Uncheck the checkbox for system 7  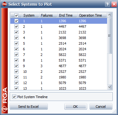click(16, 55)
